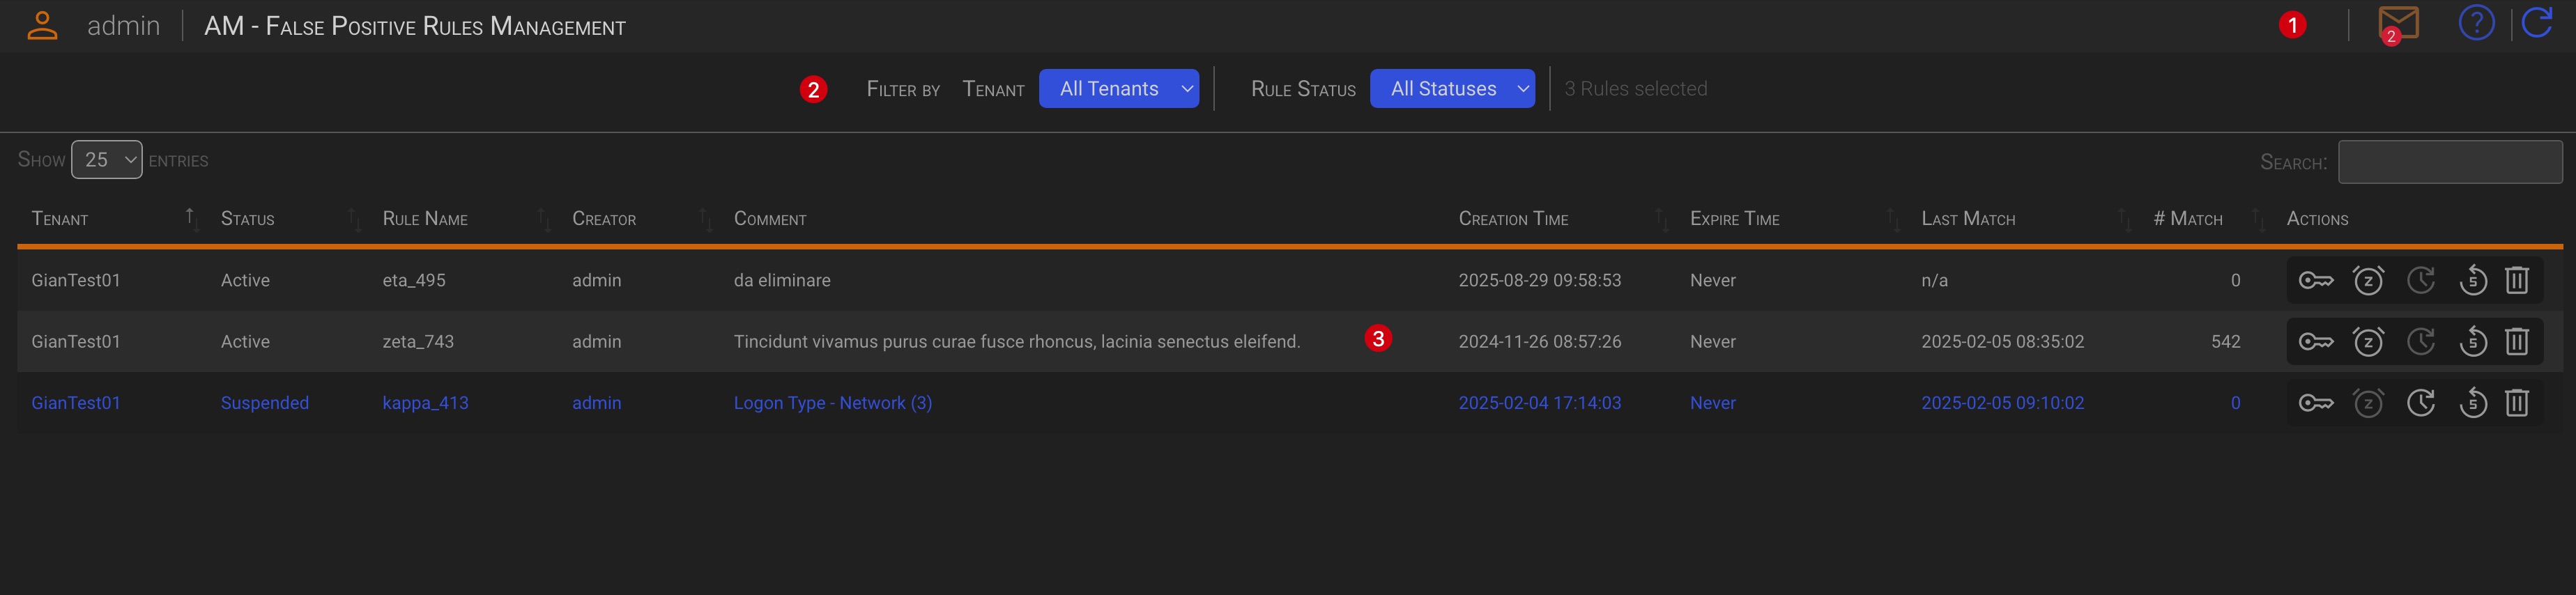
Task: Click into the Search input field
Action: pos(2449,162)
